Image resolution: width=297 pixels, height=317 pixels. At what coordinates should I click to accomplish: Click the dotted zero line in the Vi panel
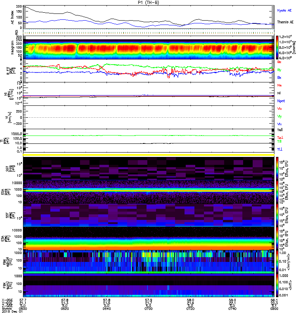click(148, 117)
